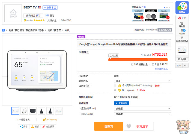Open the 顏色(Color) dropdown

[142, 114]
